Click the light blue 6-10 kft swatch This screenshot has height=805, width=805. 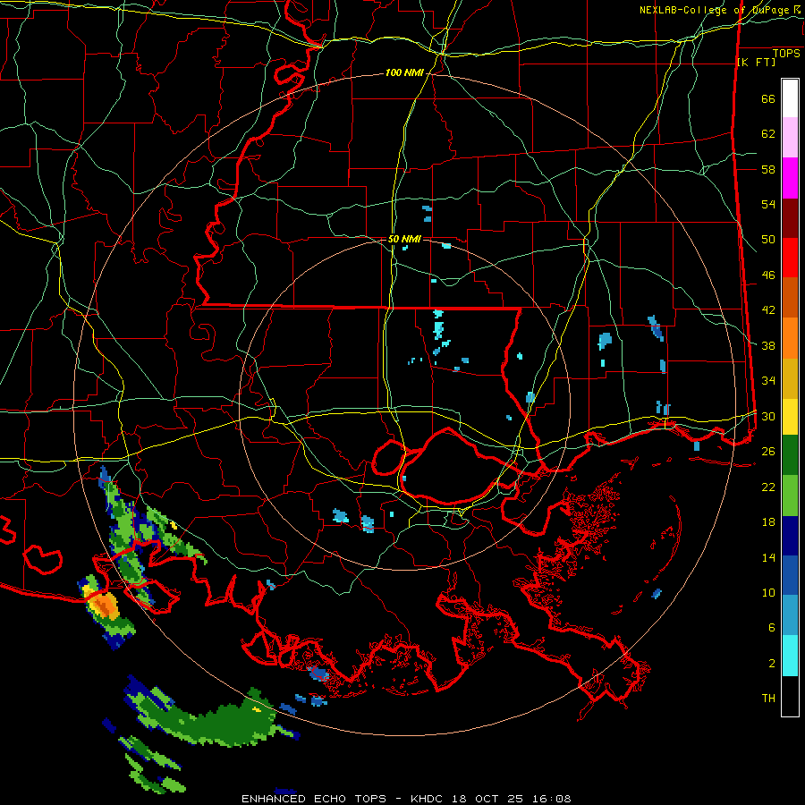pos(790,615)
